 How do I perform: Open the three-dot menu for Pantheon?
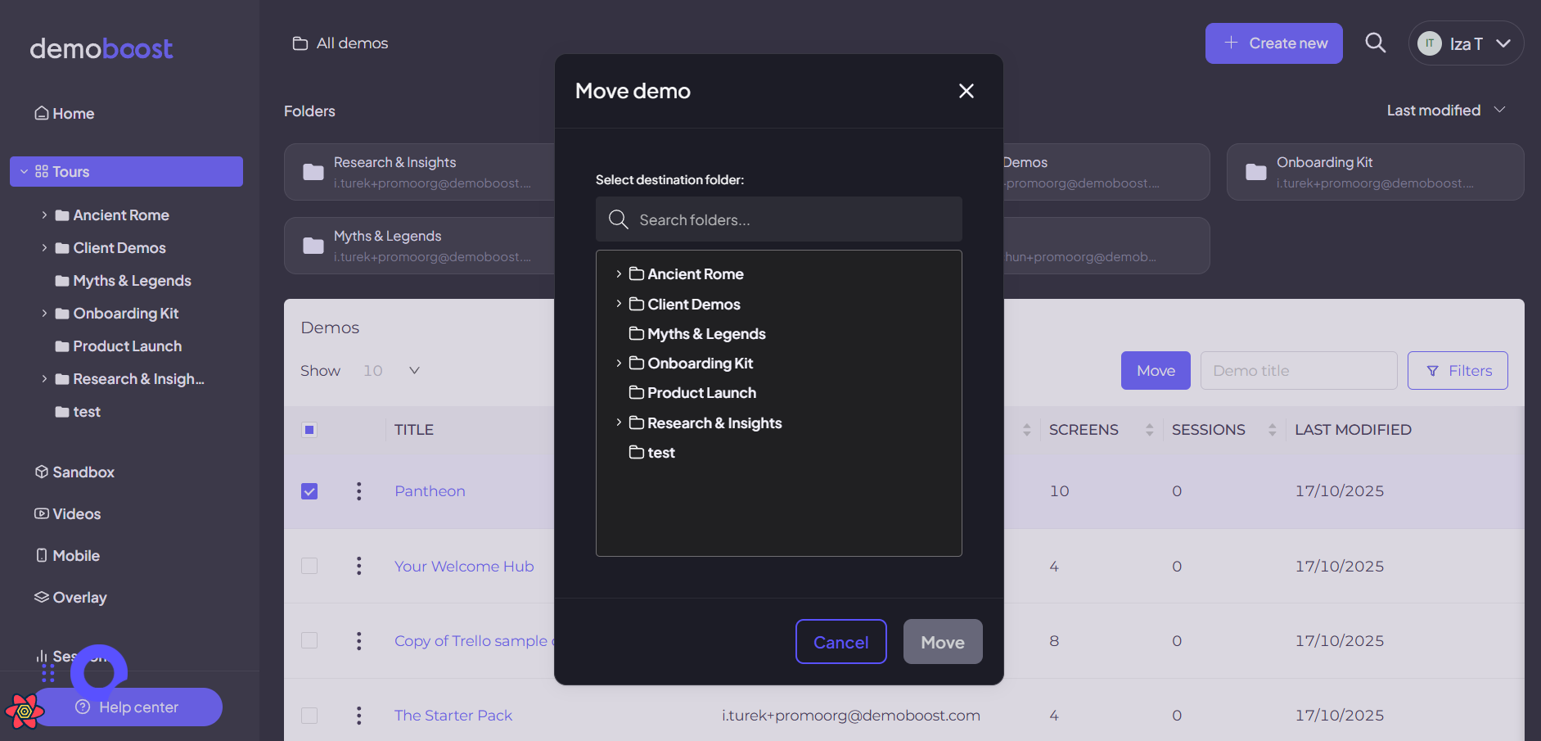pyautogui.click(x=358, y=491)
